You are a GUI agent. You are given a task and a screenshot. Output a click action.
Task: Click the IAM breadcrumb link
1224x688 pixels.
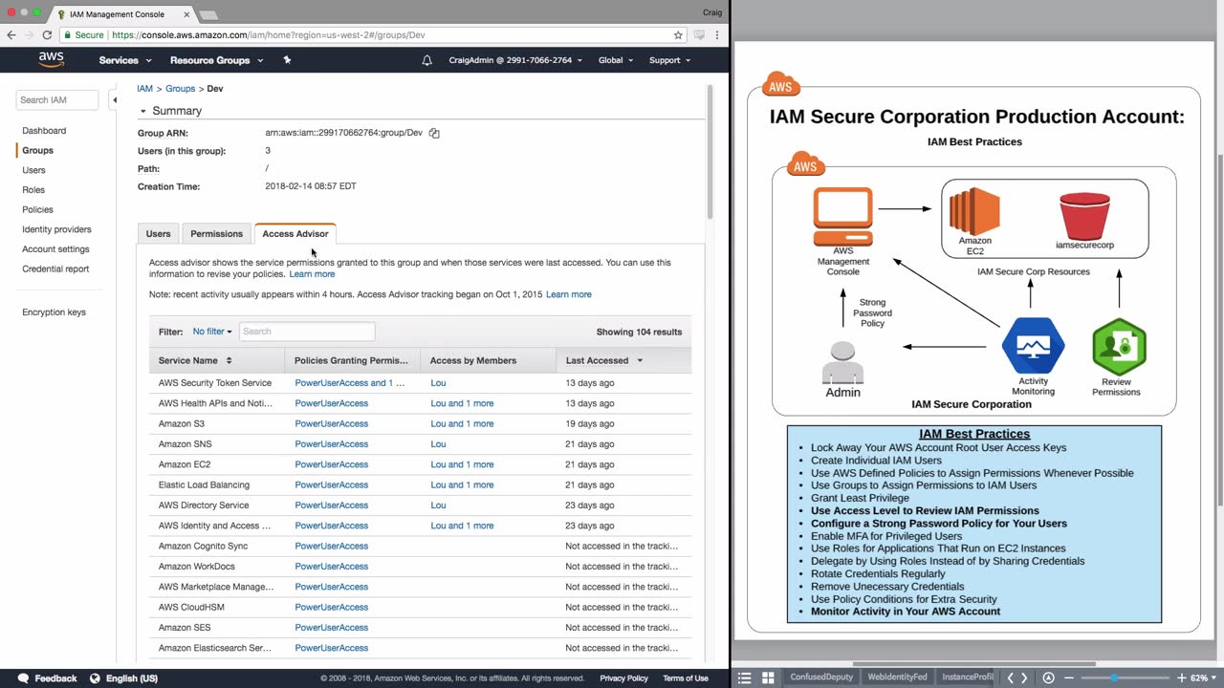click(x=145, y=89)
